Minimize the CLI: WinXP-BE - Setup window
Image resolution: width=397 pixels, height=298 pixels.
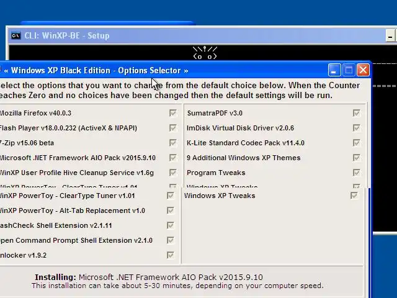[x=390, y=36]
